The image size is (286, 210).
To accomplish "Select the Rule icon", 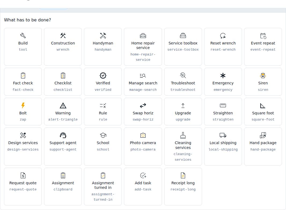I will click(x=103, y=106).
